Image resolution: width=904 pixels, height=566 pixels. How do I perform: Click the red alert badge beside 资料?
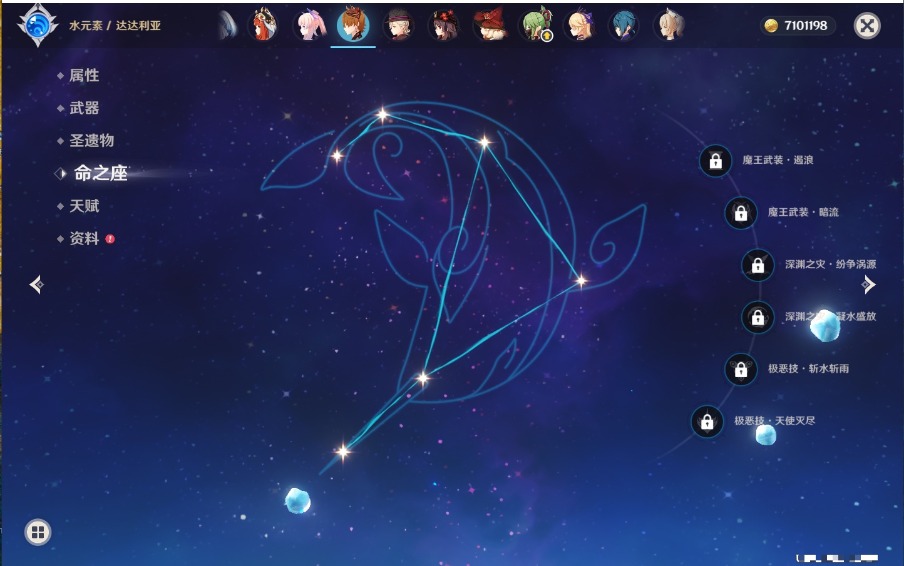110,239
